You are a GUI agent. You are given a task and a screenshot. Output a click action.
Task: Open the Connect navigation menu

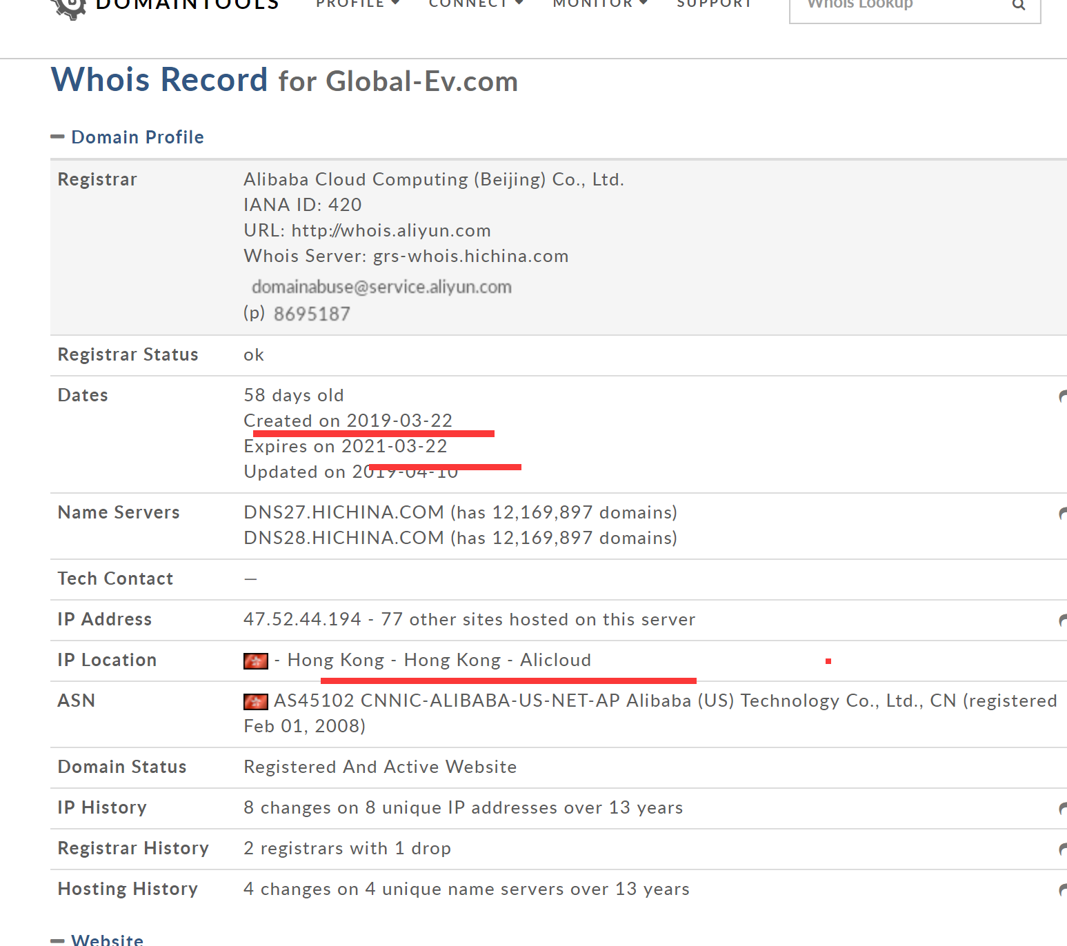(x=476, y=4)
